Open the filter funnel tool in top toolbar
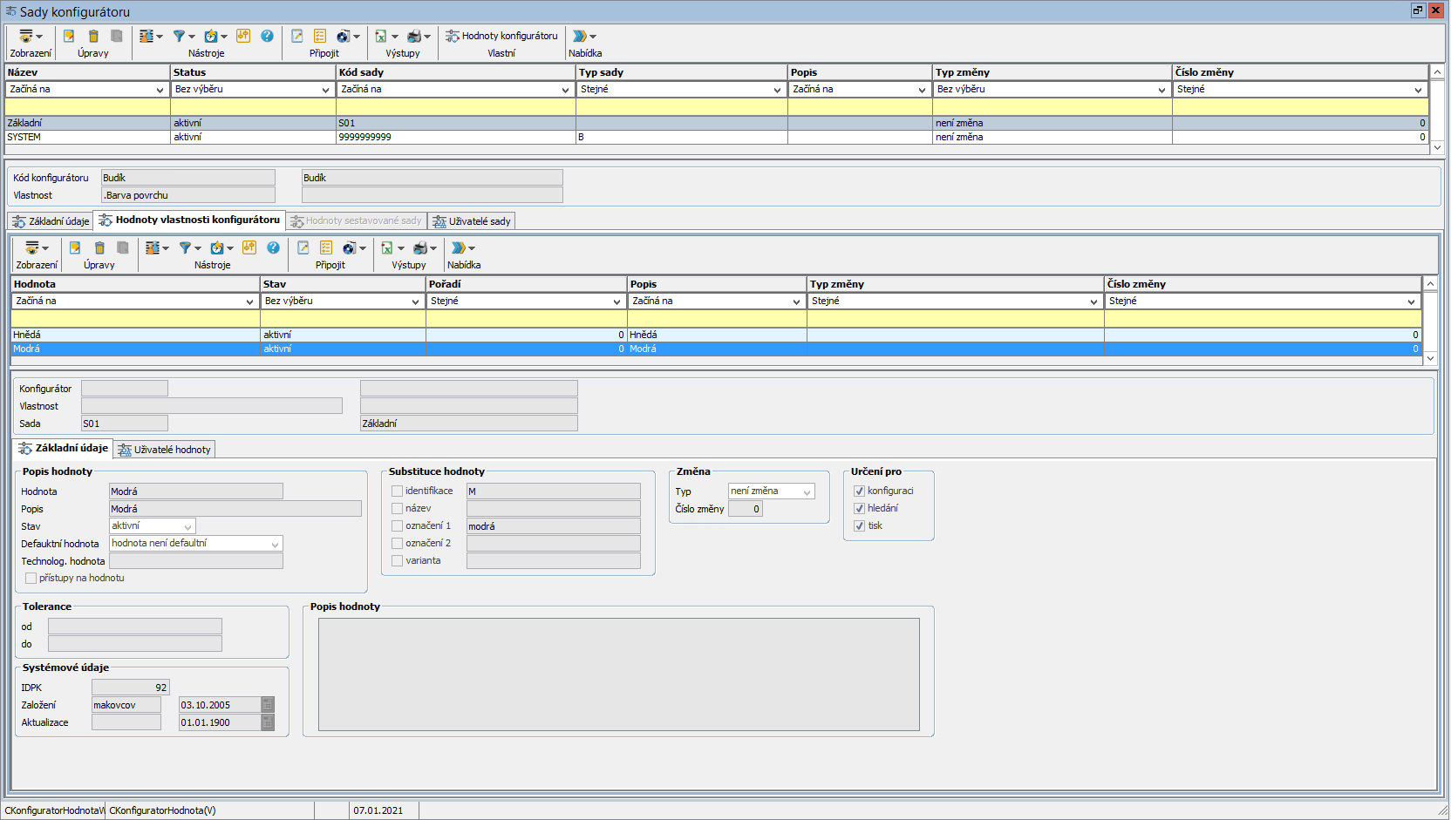Image resolution: width=1451 pixels, height=820 pixels. click(179, 36)
